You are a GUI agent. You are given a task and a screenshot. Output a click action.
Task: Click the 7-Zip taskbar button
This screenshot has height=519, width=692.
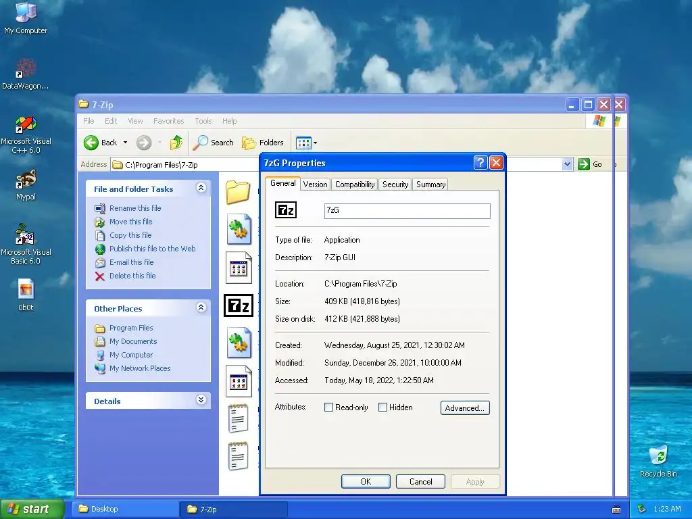tap(234, 509)
